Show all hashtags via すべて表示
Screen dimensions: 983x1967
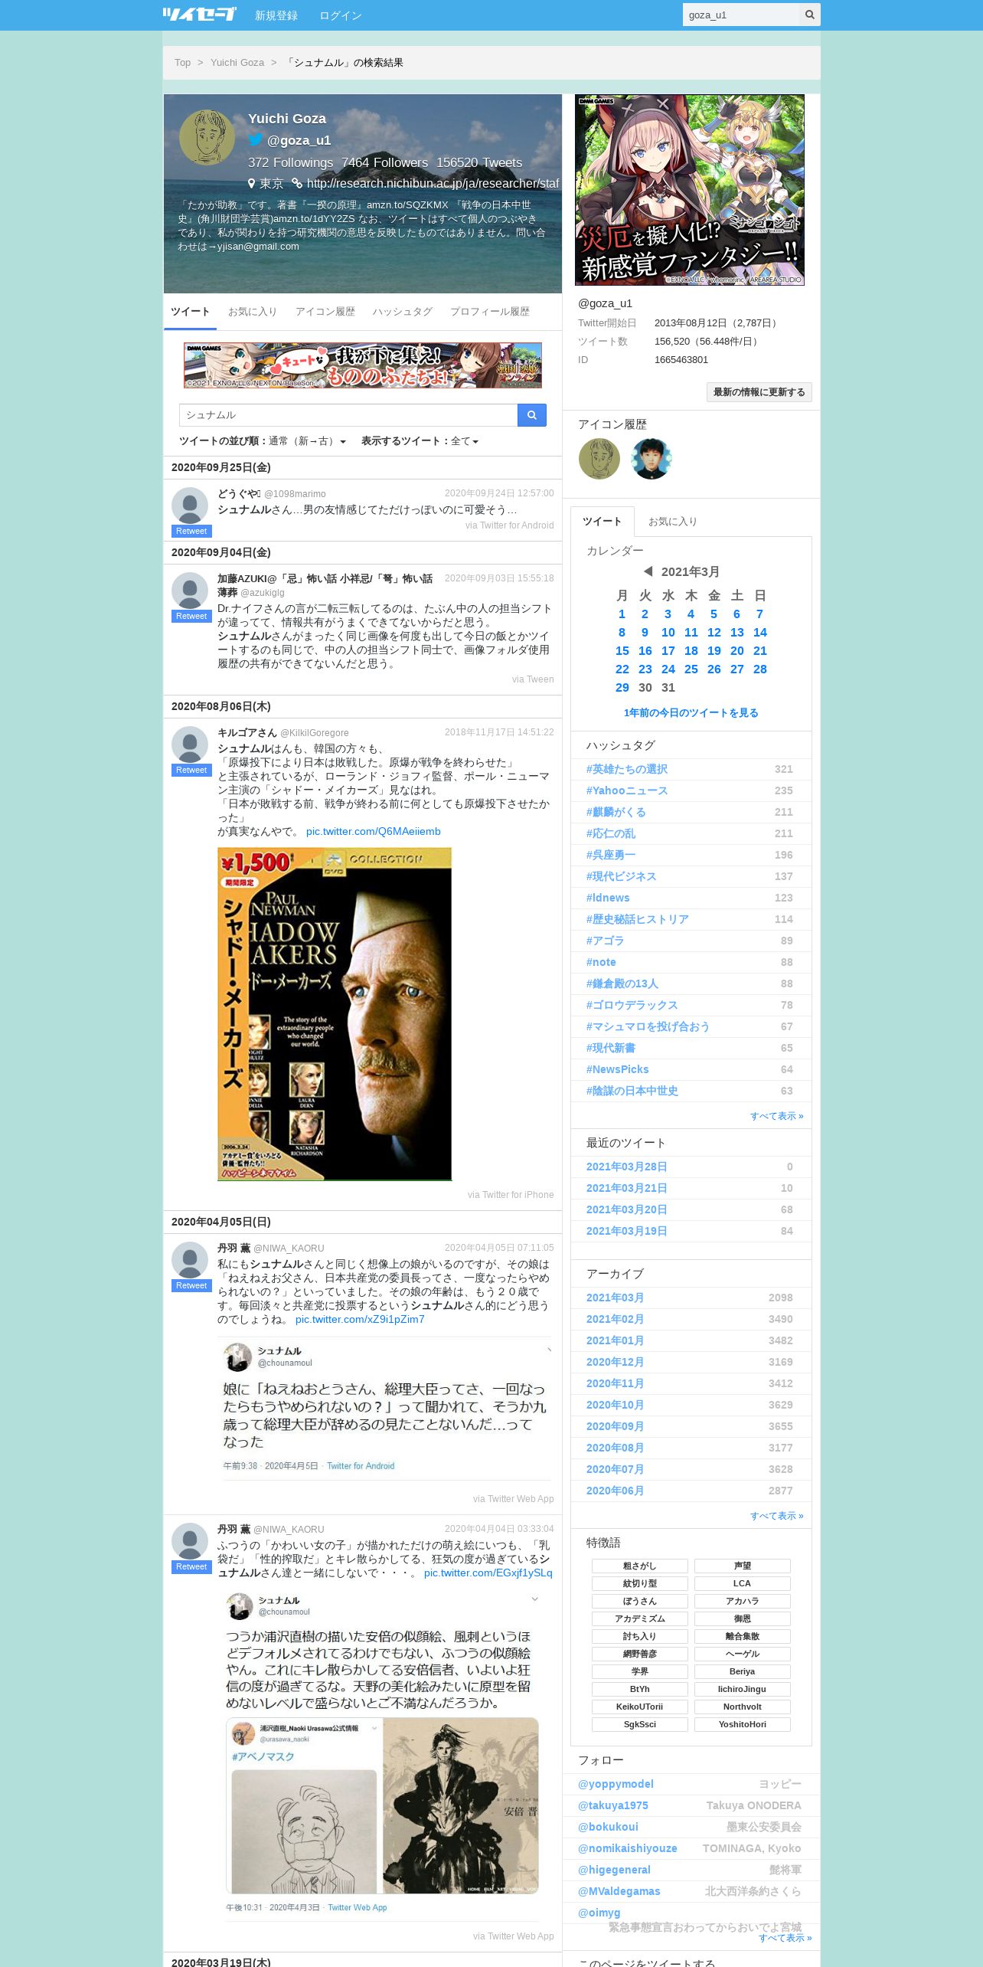coord(776,1116)
